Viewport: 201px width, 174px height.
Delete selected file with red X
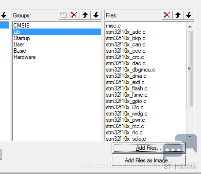[167, 15]
